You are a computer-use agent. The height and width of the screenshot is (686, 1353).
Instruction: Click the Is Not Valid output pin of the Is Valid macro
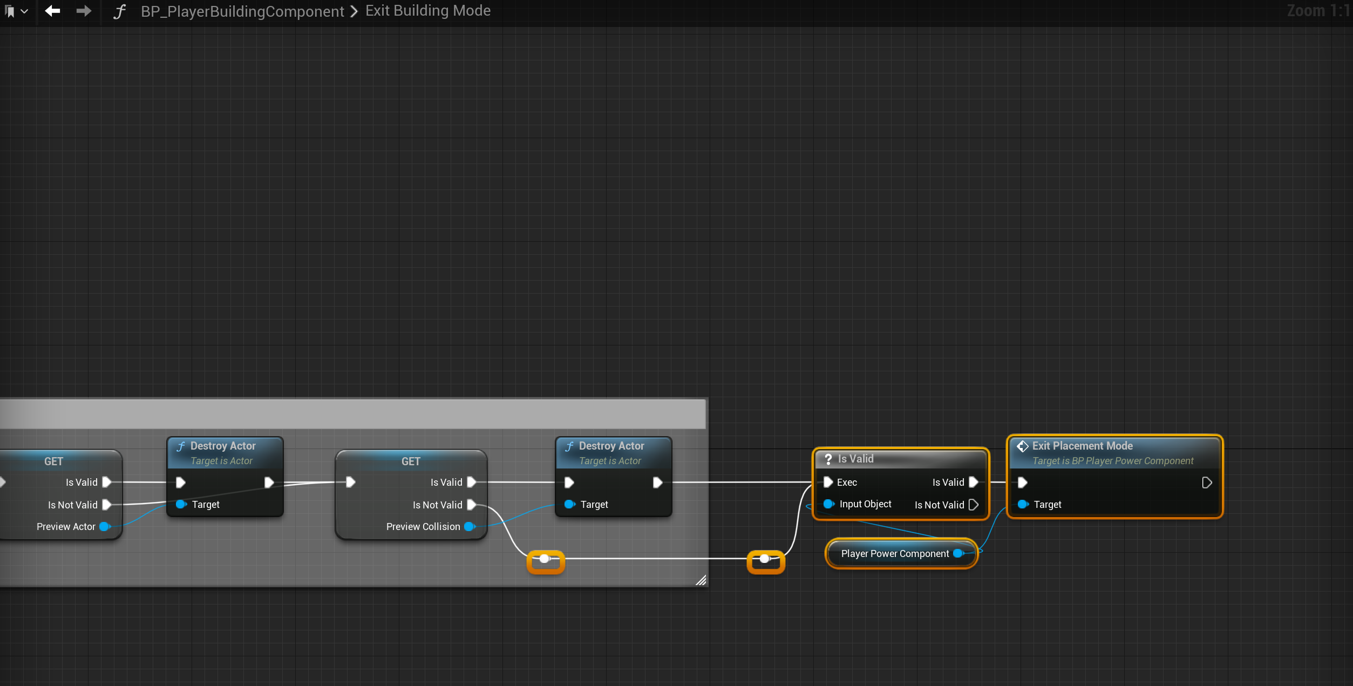pos(974,505)
